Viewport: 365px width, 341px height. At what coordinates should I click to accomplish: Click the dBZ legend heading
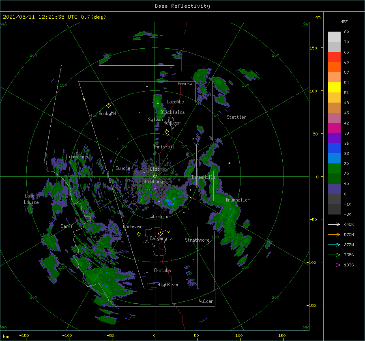[344, 22]
